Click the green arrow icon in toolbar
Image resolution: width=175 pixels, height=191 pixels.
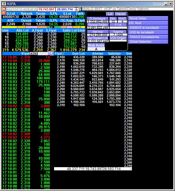click(x=80, y=9)
